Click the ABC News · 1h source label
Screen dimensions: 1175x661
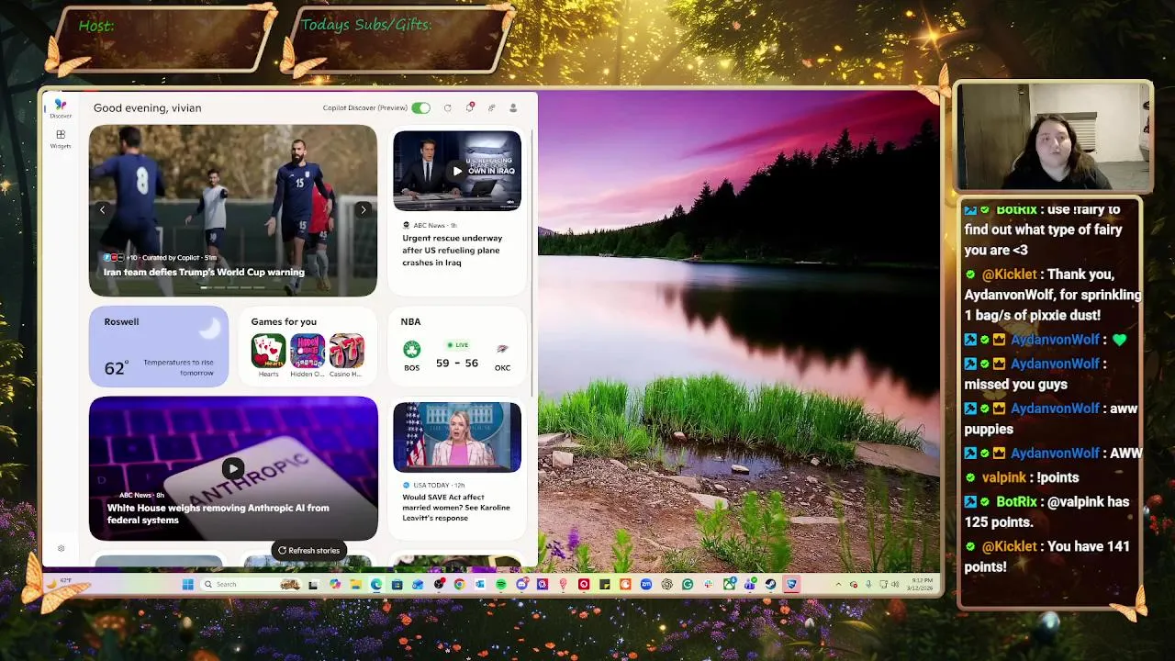429,225
